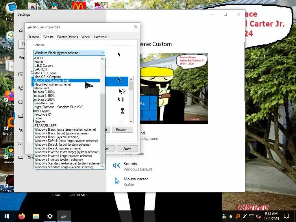Choose the LAUNCH scheme

(67, 69)
